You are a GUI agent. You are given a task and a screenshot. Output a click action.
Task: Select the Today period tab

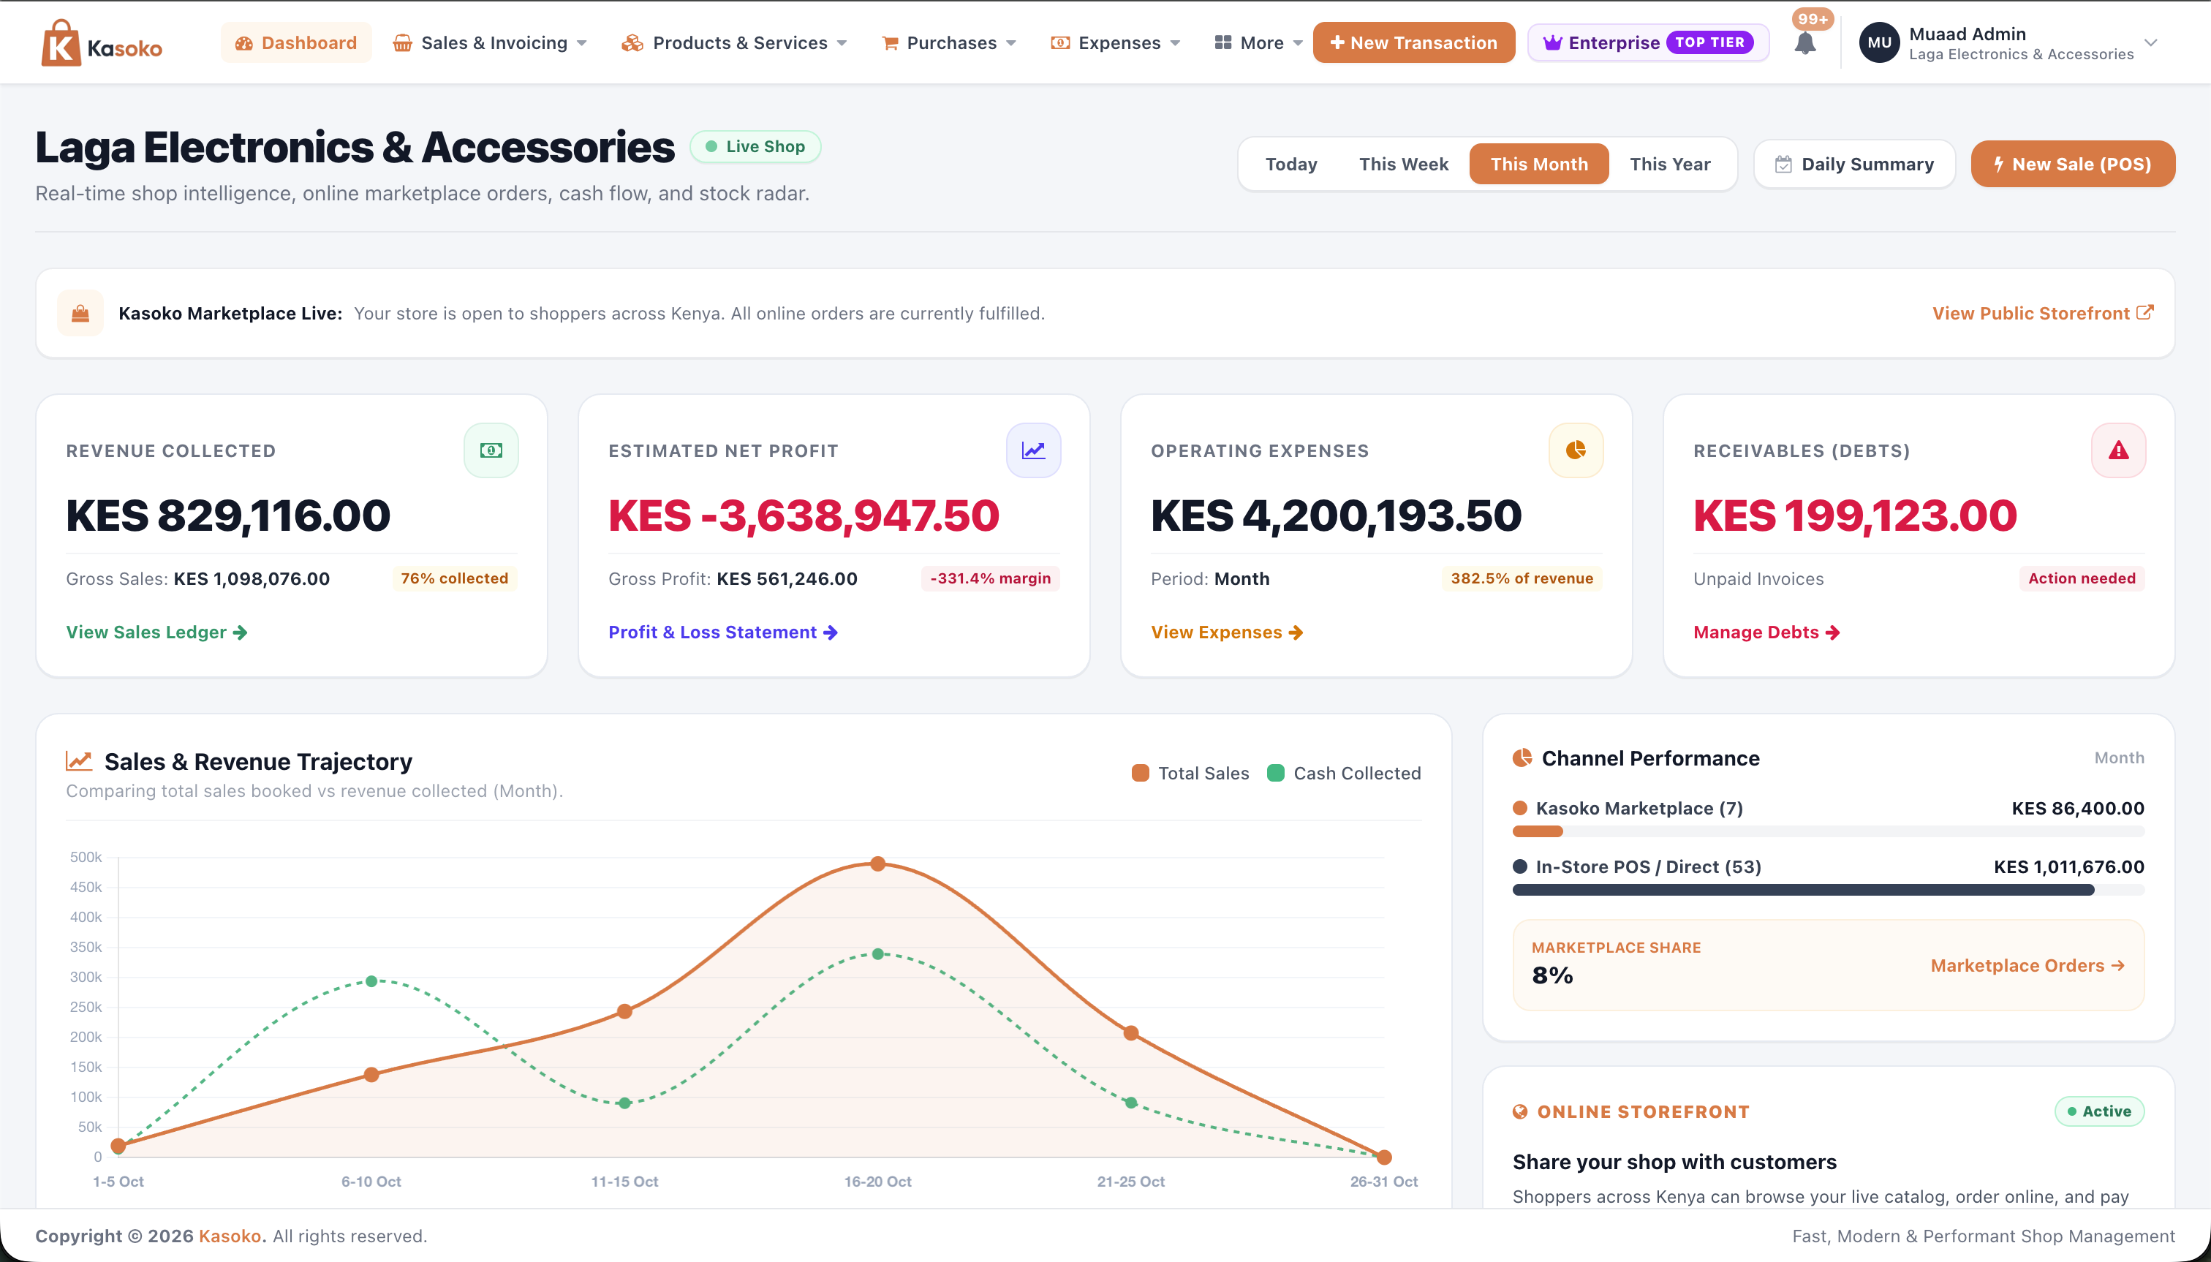[x=1290, y=164]
